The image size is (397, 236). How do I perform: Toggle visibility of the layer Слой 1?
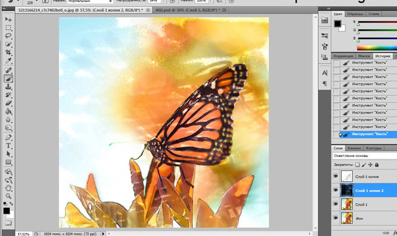(x=336, y=204)
